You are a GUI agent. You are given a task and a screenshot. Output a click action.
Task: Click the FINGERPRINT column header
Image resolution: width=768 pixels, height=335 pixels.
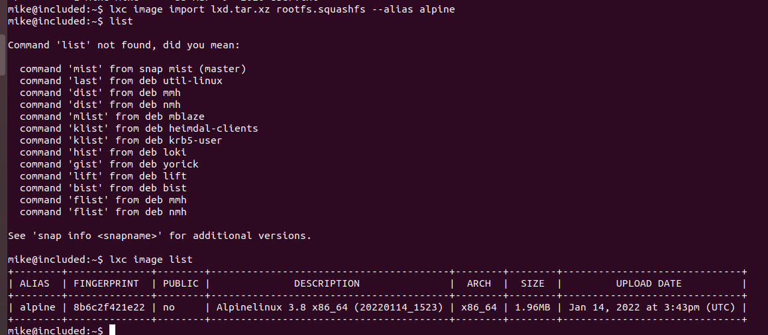point(106,283)
